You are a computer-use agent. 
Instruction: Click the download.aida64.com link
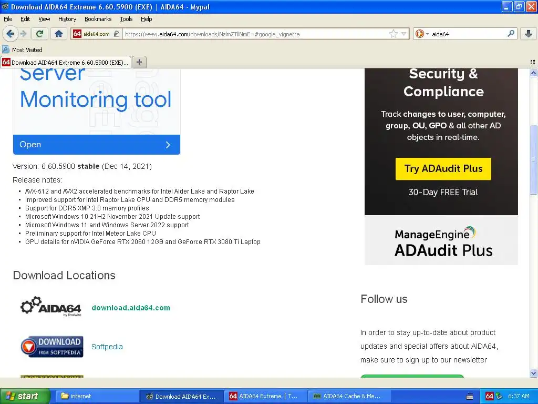[x=131, y=308]
